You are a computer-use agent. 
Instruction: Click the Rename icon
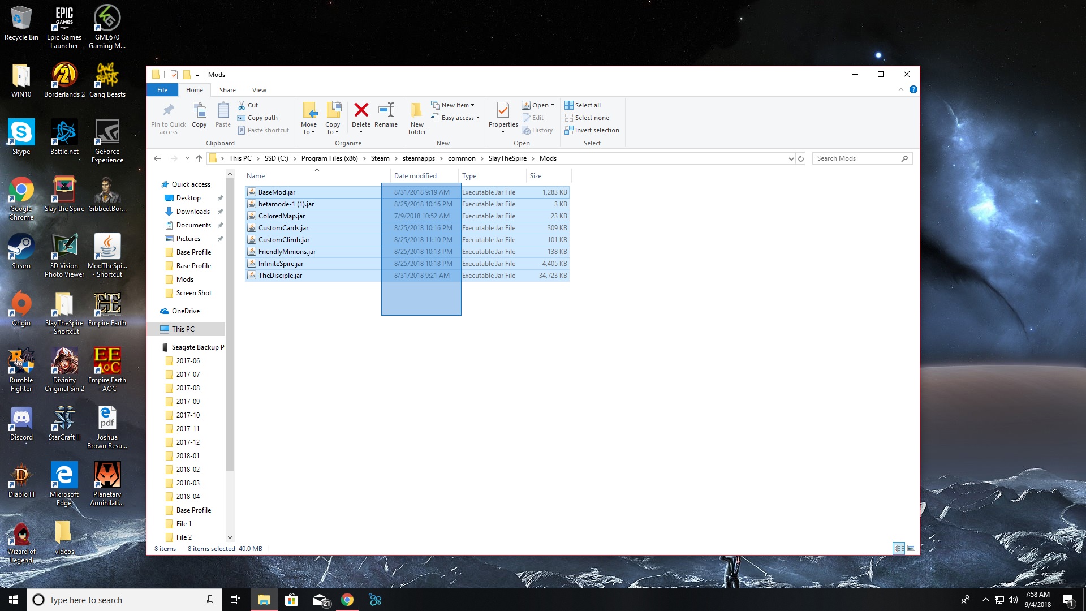coord(386,113)
